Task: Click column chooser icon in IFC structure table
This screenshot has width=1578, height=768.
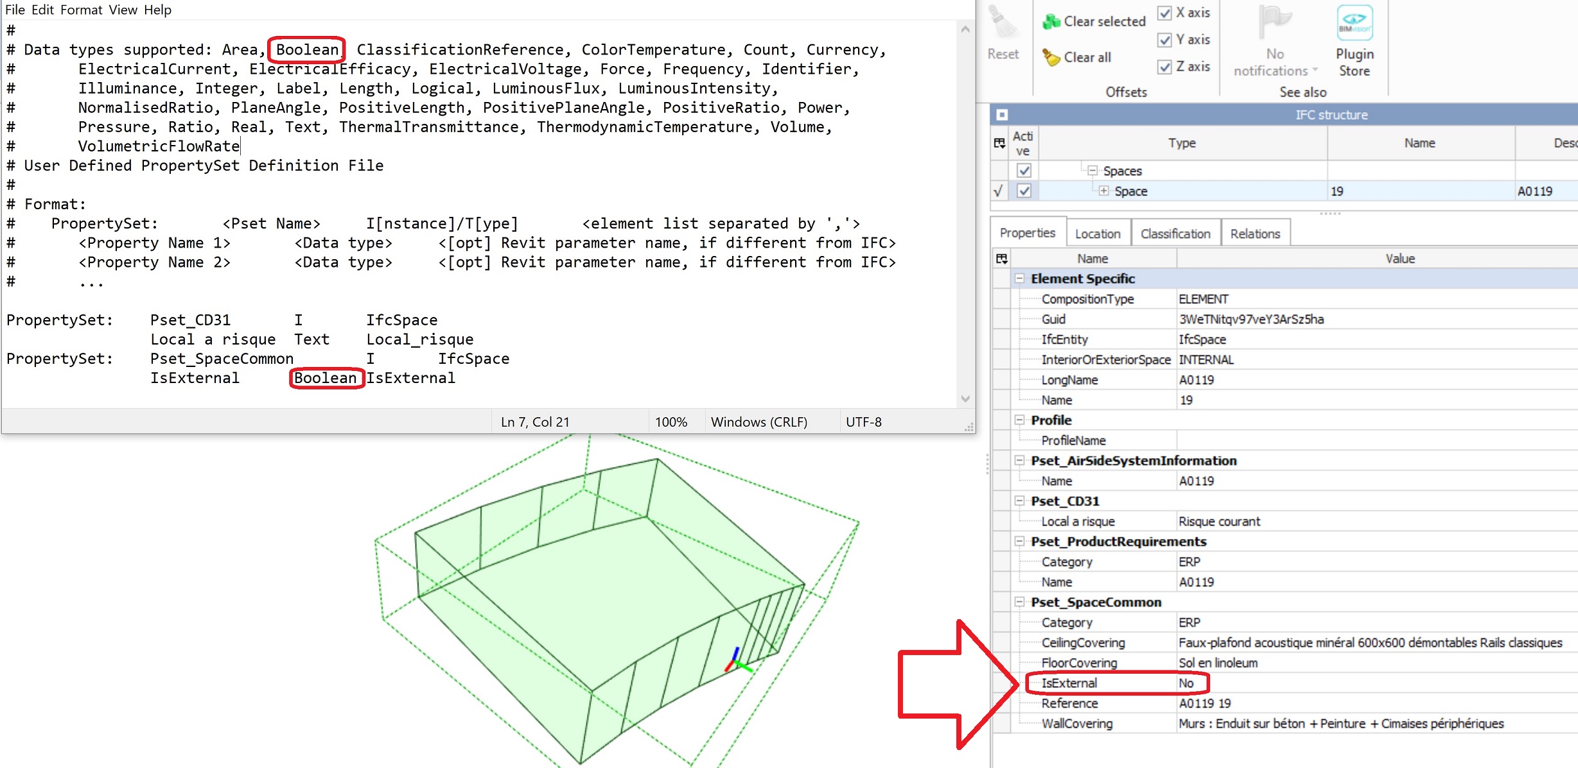Action: click(999, 143)
